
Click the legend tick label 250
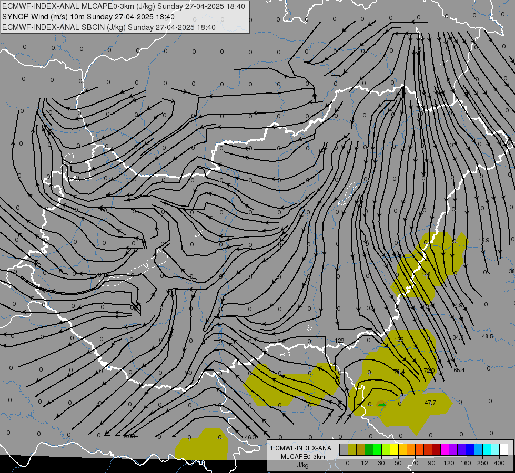coord(482,463)
